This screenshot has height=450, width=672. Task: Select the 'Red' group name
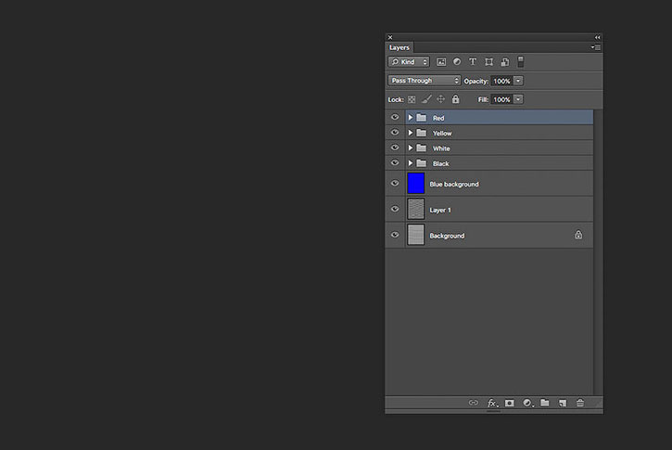[438, 118]
